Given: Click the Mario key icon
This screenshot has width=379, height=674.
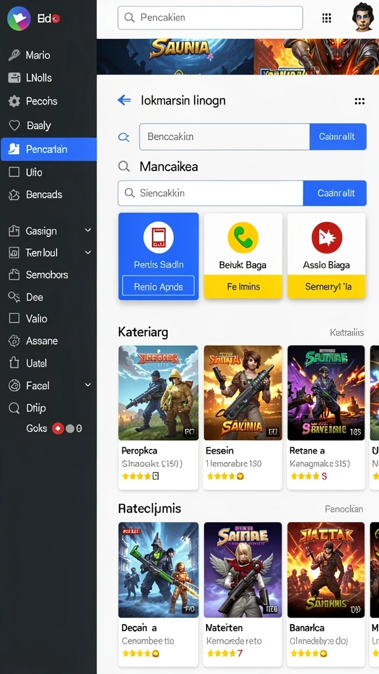Looking at the screenshot, I should [14, 55].
